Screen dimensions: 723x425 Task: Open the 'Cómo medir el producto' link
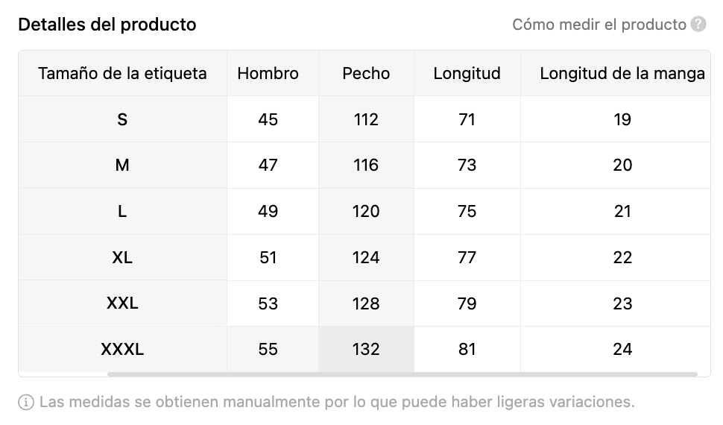(x=599, y=25)
